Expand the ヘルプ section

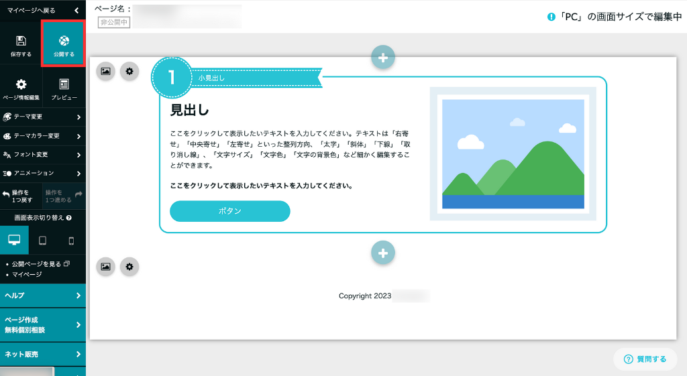coord(42,296)
